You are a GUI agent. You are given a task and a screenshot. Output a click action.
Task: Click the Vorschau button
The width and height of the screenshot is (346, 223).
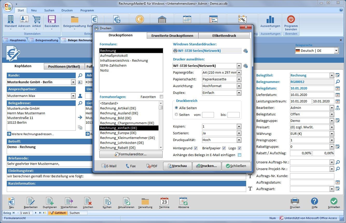[177, 166]
